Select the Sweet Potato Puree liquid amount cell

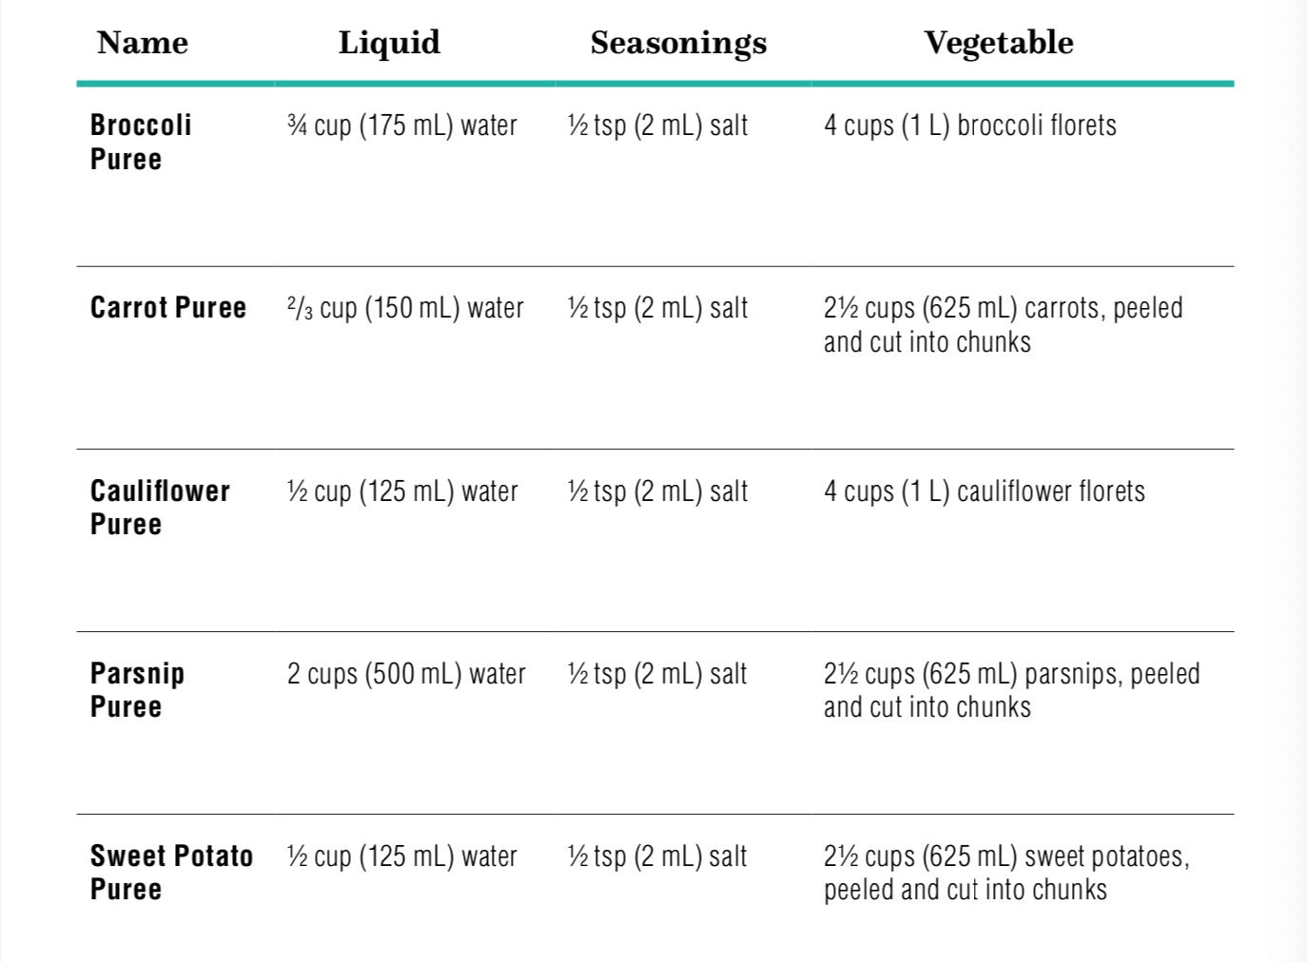[402, 856]
